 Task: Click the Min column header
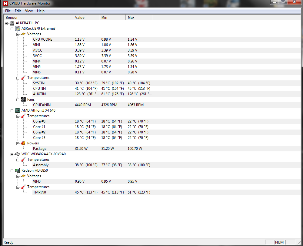[112, 17]
